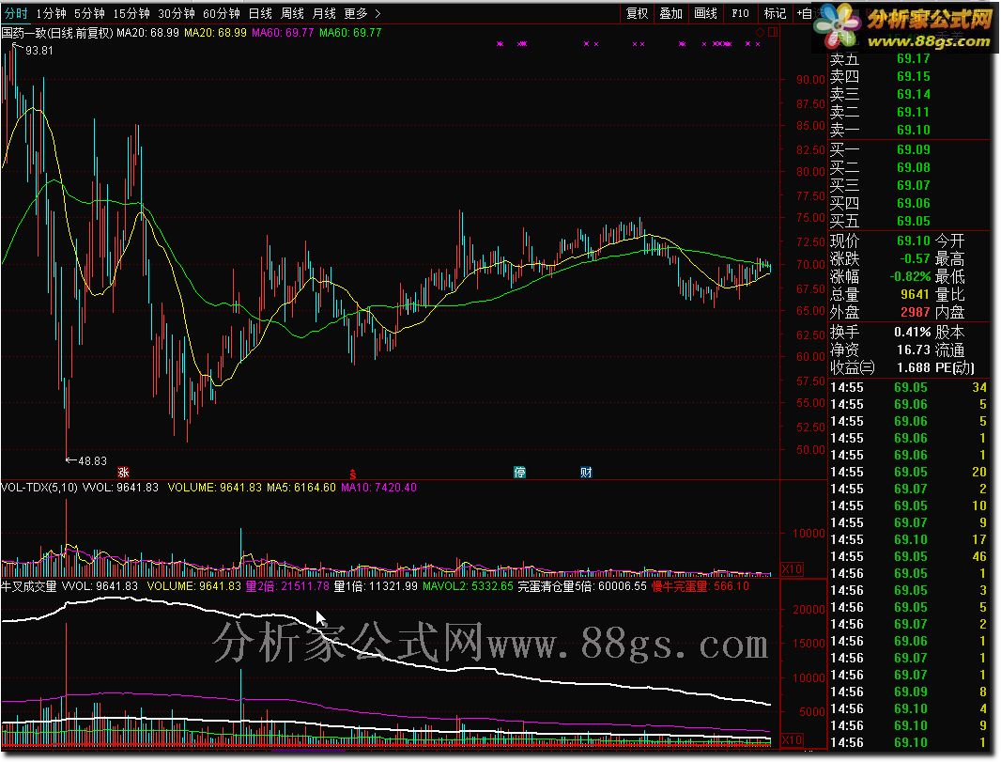Click the +自 add-to-watchlist button
This screenshot has width=1001, height=762.
click(805, 13)
